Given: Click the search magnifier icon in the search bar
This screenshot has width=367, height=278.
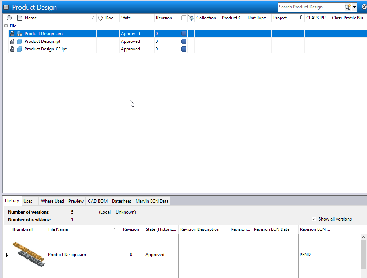Looking at the screenshot, I should point(347,7).
